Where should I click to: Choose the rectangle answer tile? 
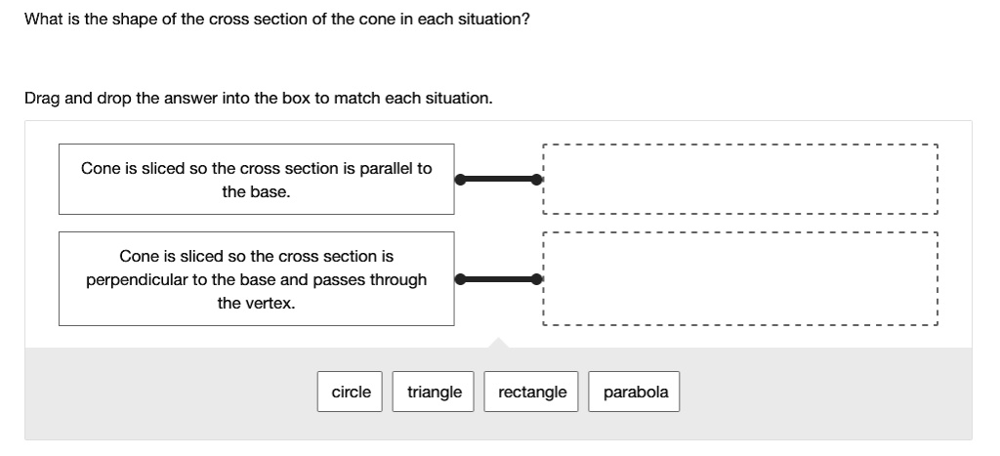point(531,392)
